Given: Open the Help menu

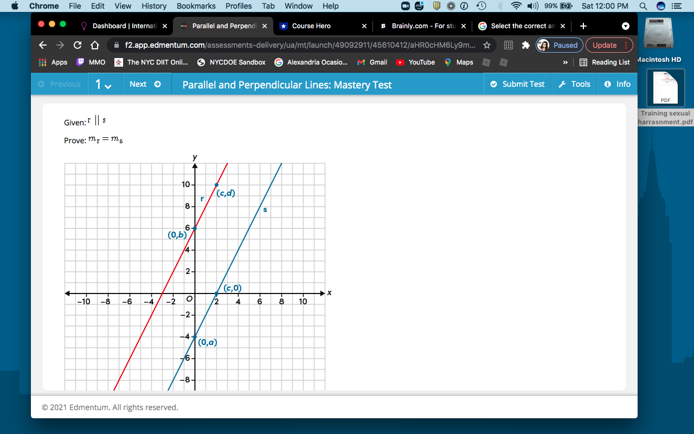Looking at the screenshot, I should pos(331,6).
